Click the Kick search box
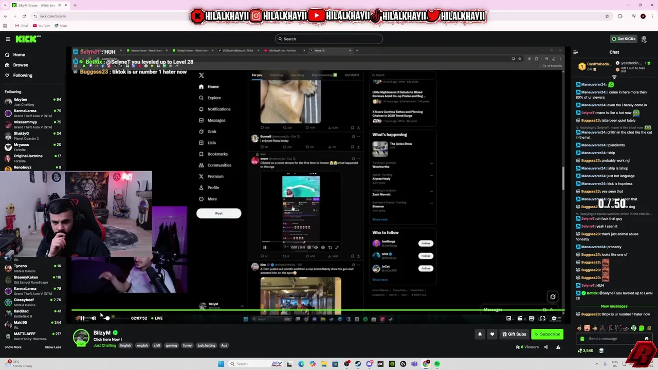 [329, 39]
